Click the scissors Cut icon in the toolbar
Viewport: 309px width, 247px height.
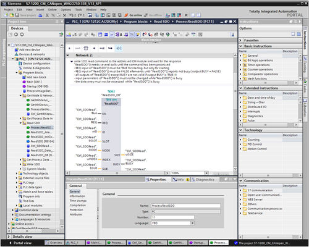click(48, 15)
